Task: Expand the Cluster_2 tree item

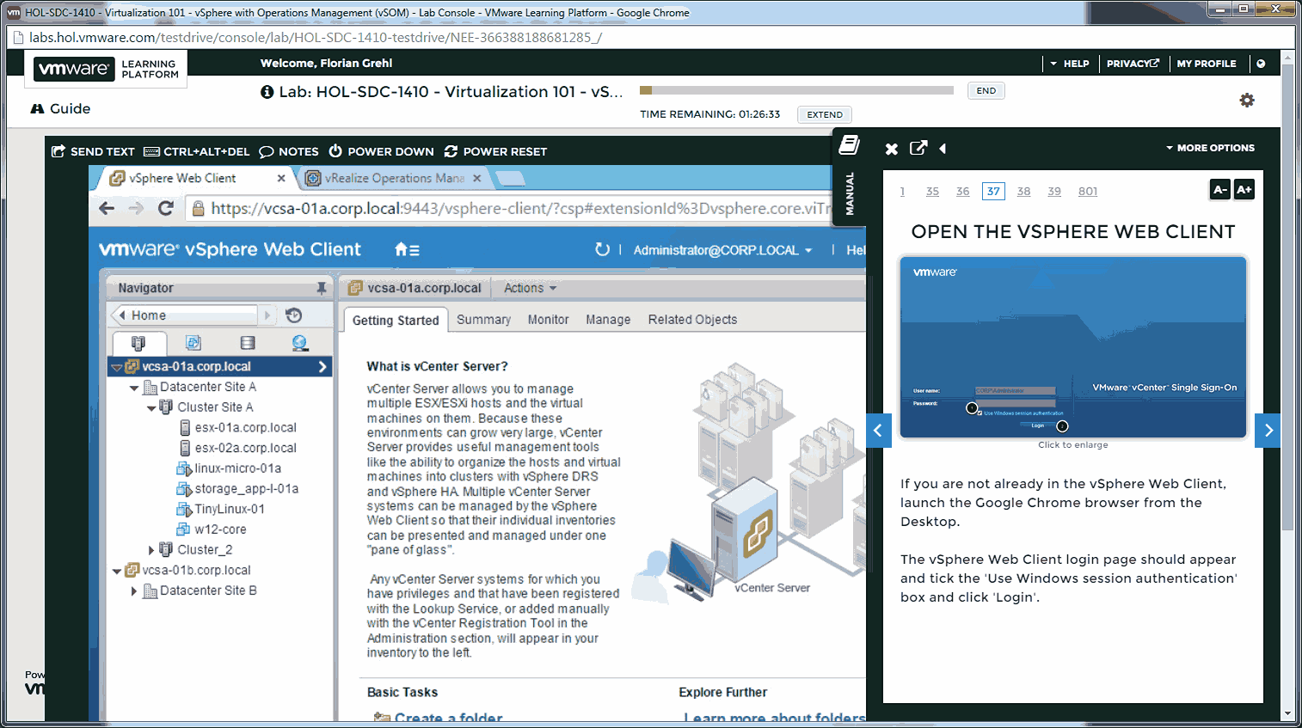Action: pyautogui.click(x=151, y=549)
